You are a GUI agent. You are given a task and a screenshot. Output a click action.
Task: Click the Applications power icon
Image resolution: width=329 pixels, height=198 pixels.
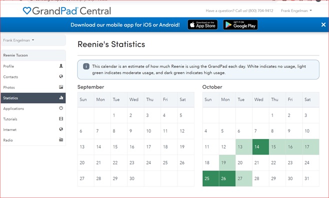tap(61, 108)
